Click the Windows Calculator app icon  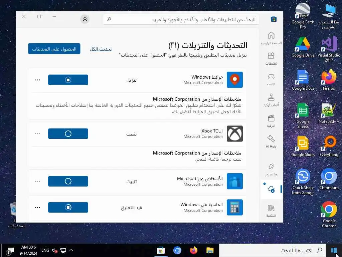coord(235,207)
